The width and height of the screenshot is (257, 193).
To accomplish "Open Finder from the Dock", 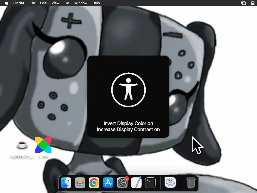I will (66, 183).
